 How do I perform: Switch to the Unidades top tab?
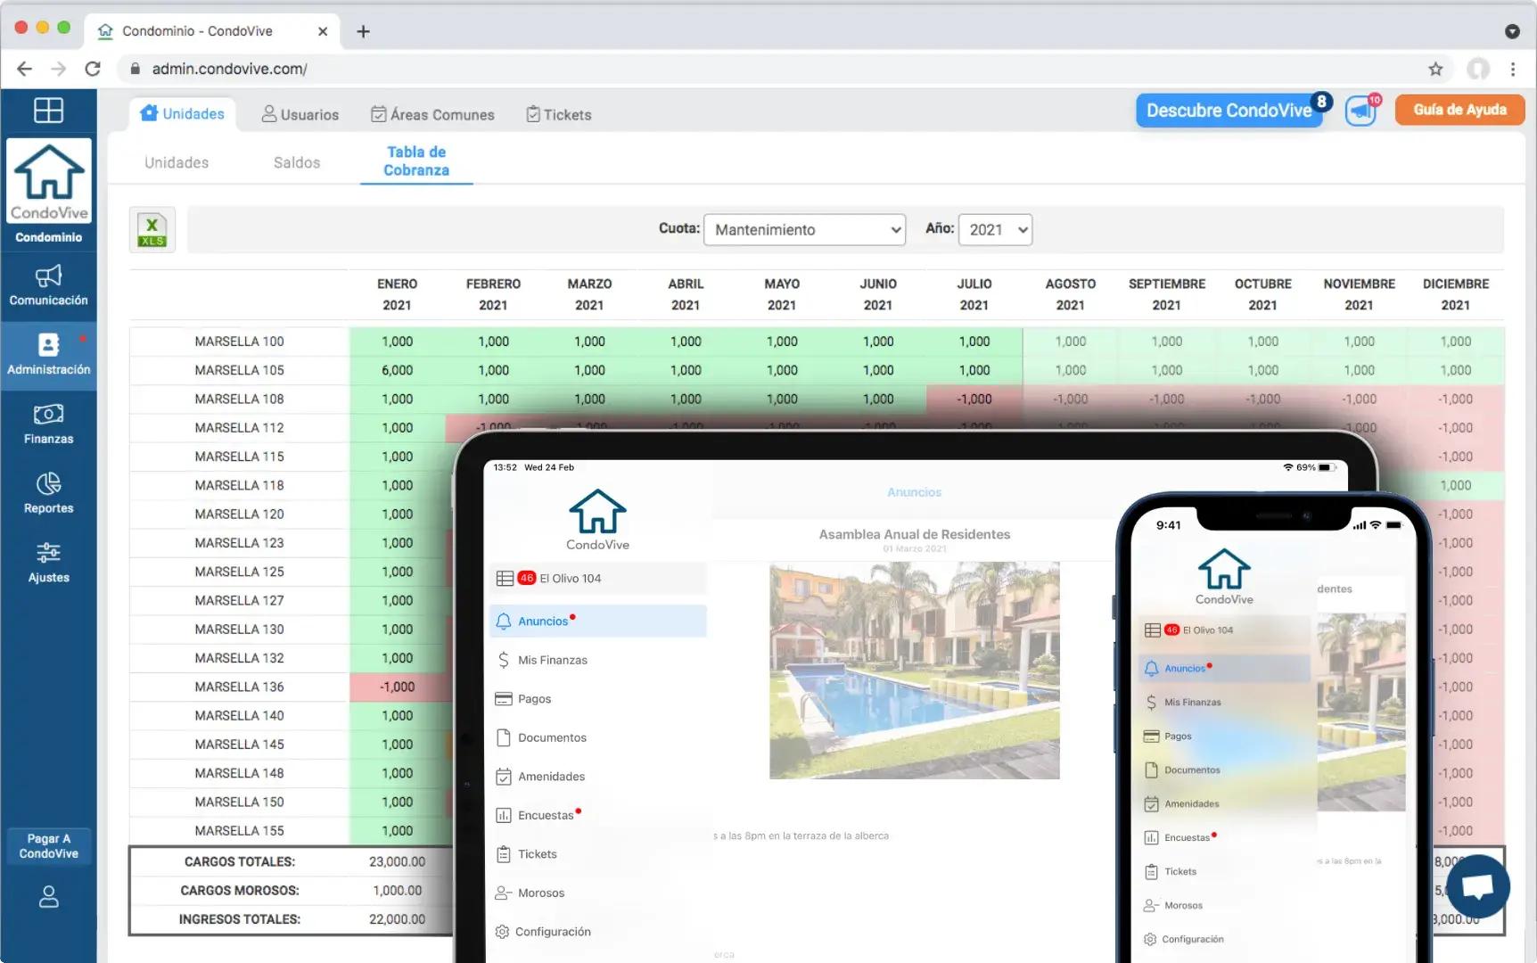click(183, 114)
